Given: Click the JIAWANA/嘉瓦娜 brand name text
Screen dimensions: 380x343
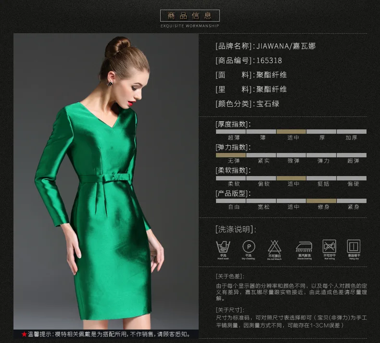Looking at the screenshot, I should pyautogui.click(x=286, y=46).
